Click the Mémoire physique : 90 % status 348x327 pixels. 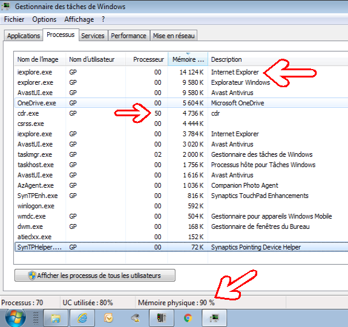(176, 303)
